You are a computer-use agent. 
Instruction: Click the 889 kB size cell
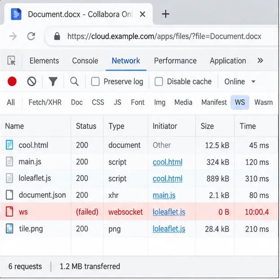(x=218, y=178)
